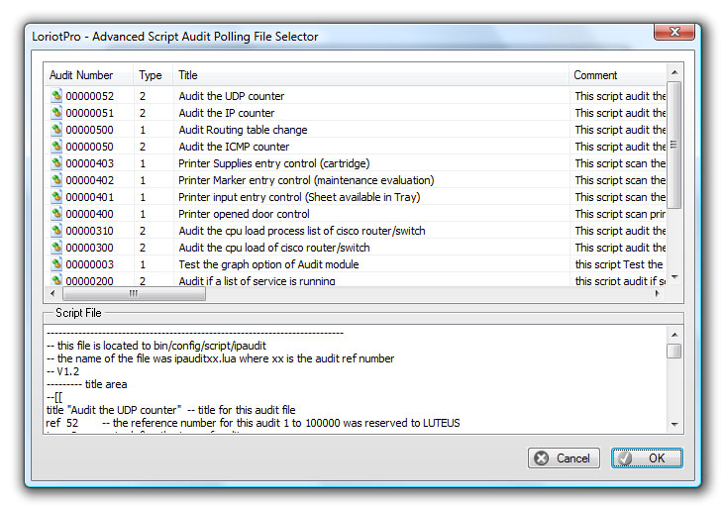Click the script icon for audit 00000052
Screen dimensions: 723x507
click(x=56, y=95)
